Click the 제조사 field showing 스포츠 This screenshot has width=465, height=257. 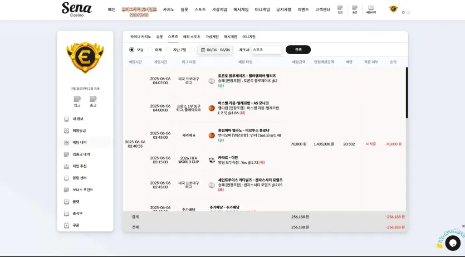coord(266,50)
